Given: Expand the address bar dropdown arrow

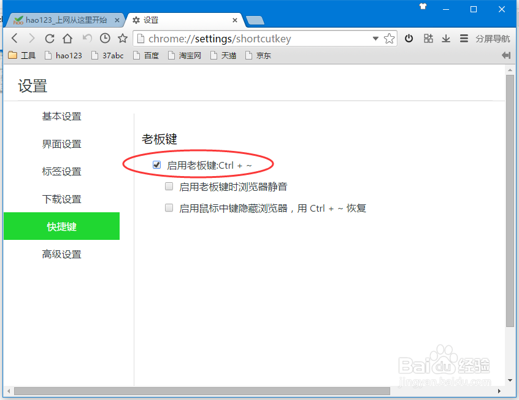Looking at the screenshot, I should coord(375,39).
